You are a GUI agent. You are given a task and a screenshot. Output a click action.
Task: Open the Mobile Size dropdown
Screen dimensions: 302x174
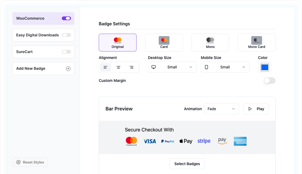(x=225, y=67)
